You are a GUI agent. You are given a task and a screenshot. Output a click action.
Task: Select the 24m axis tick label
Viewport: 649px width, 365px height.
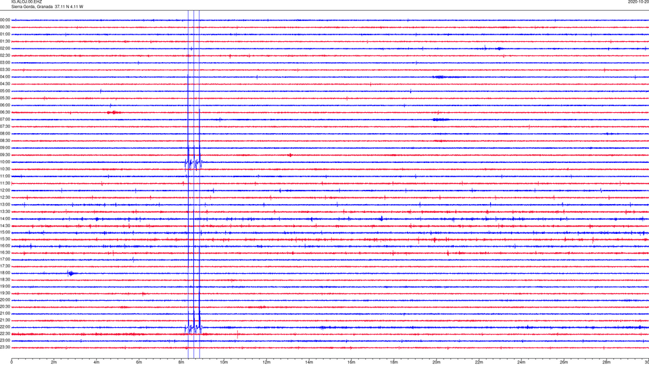tap(521, 362)
